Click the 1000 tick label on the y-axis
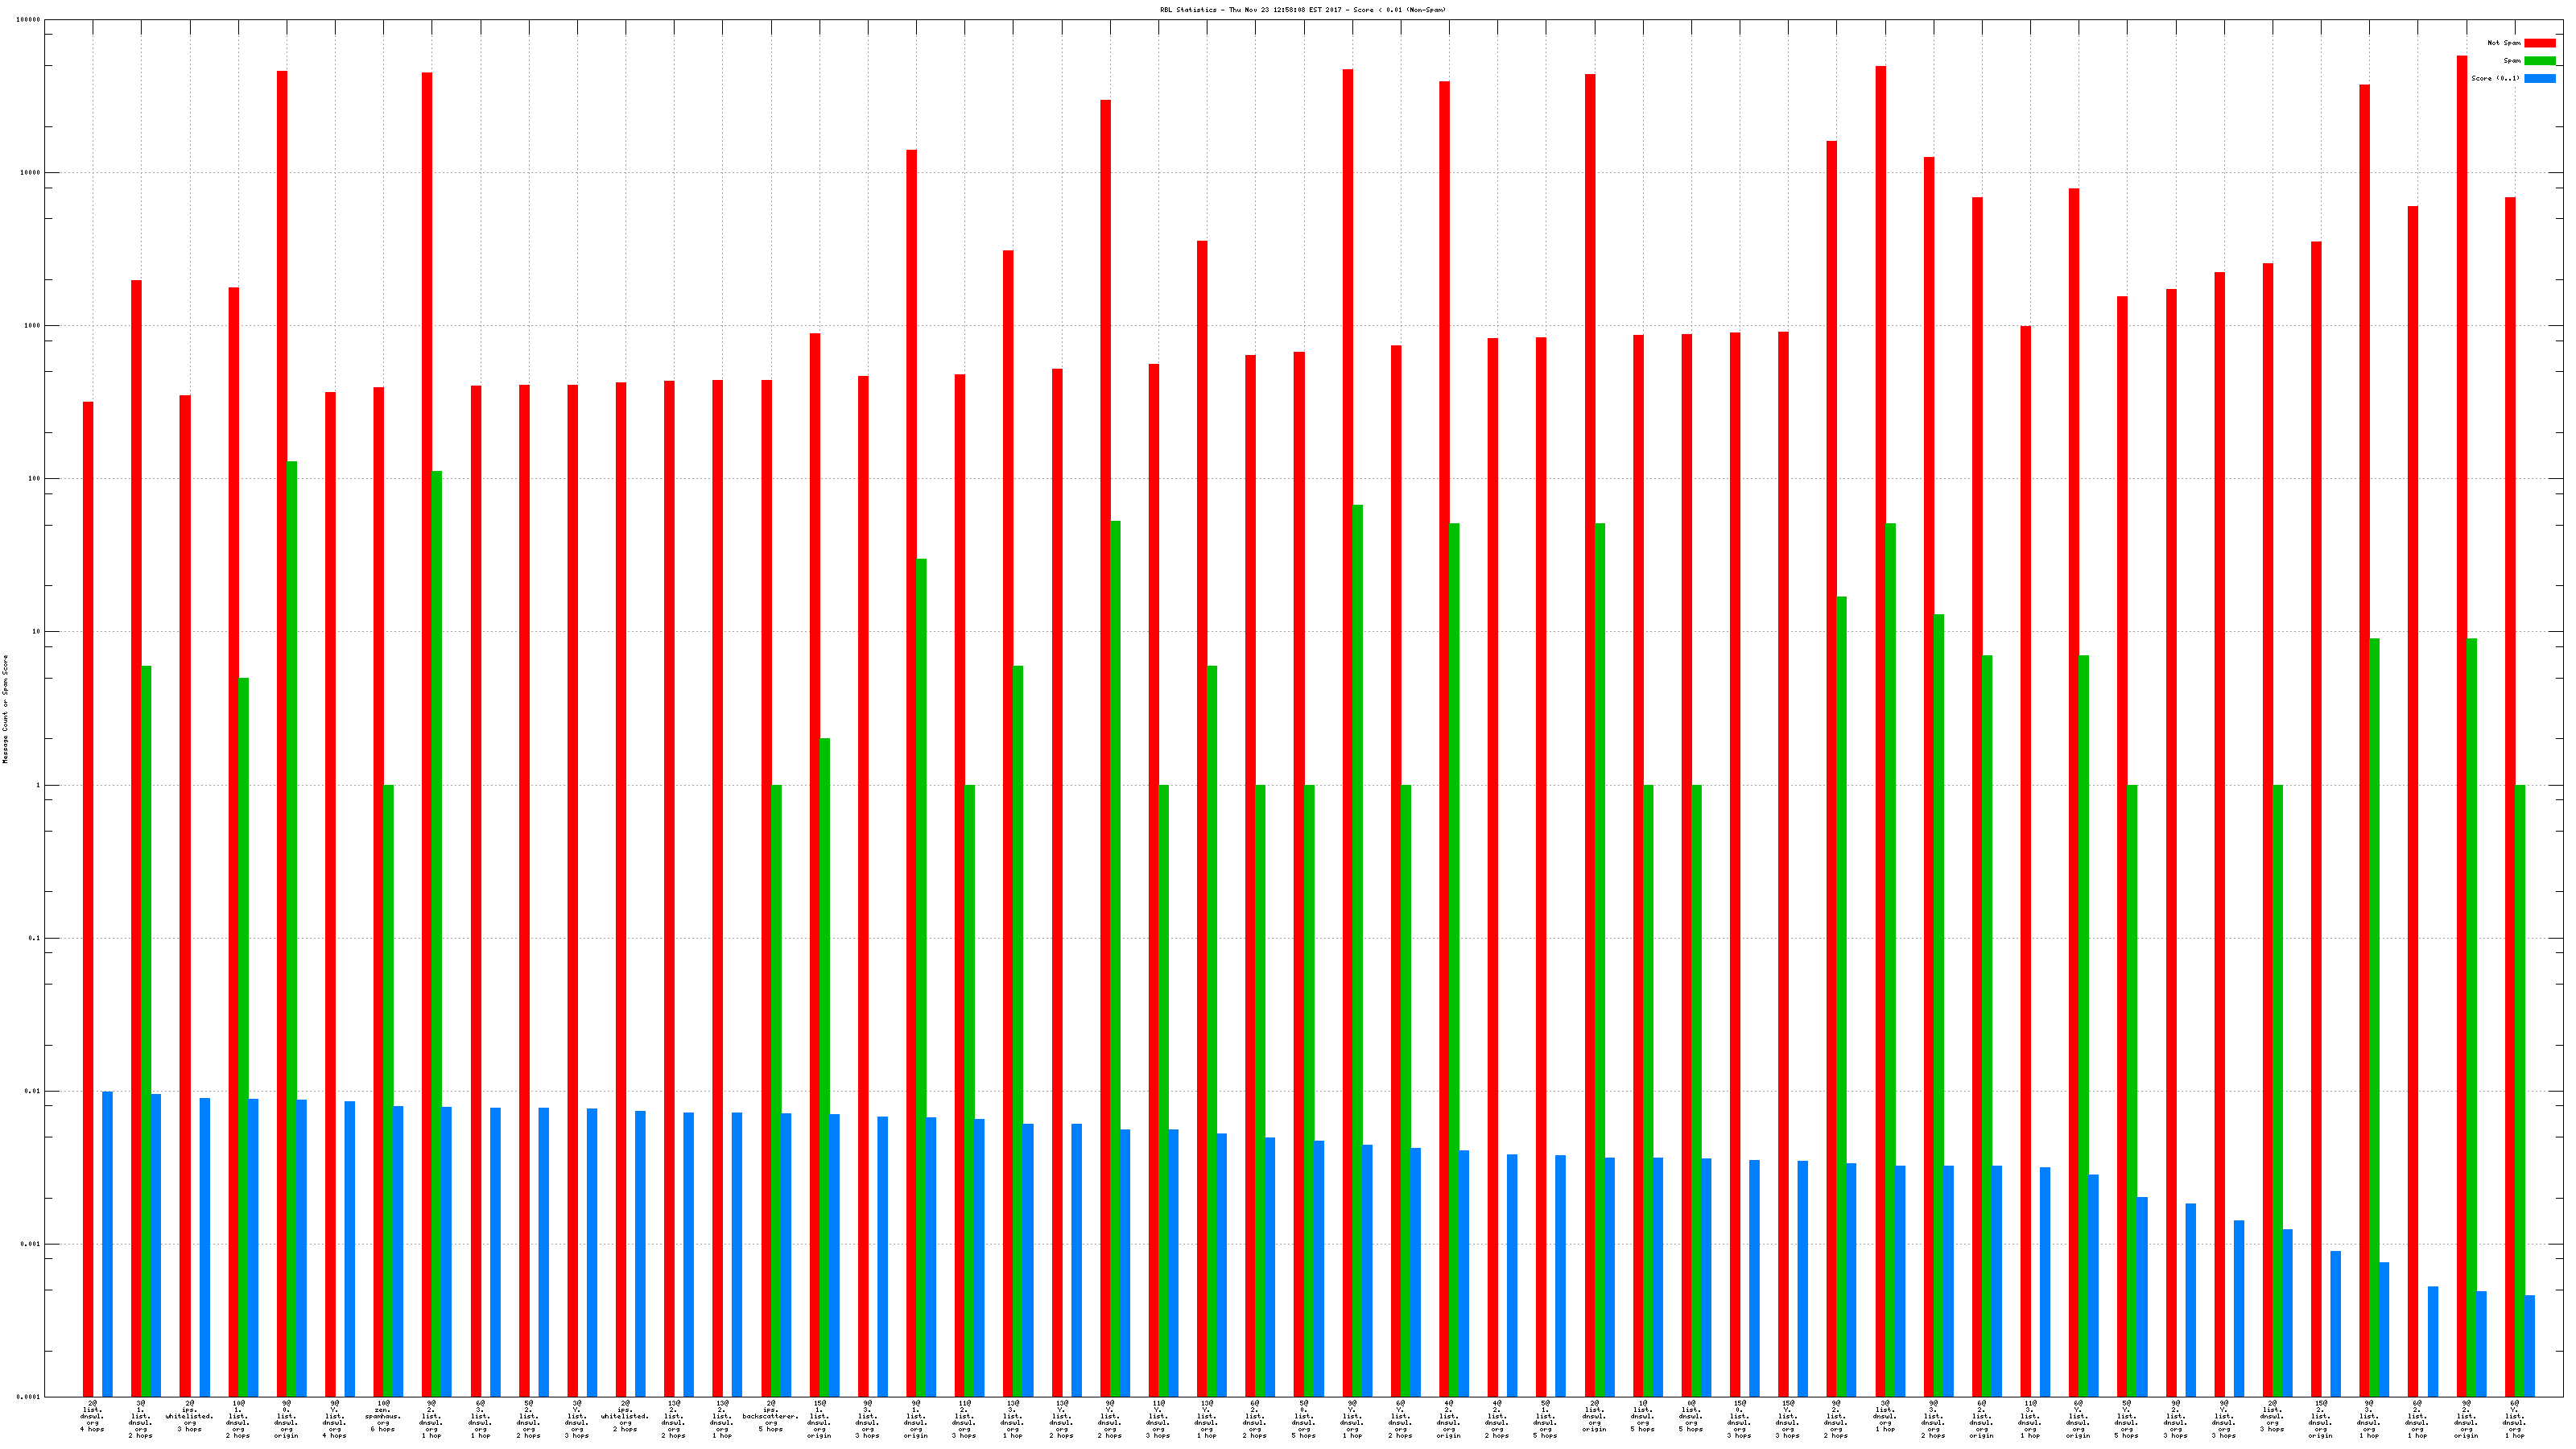Screen dimensions: 2576x1449 pyautogui.click(x=32, y=326)
